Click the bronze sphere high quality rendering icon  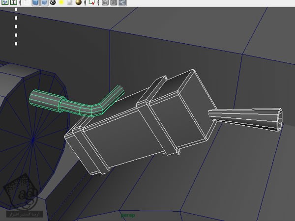point(78,2)
